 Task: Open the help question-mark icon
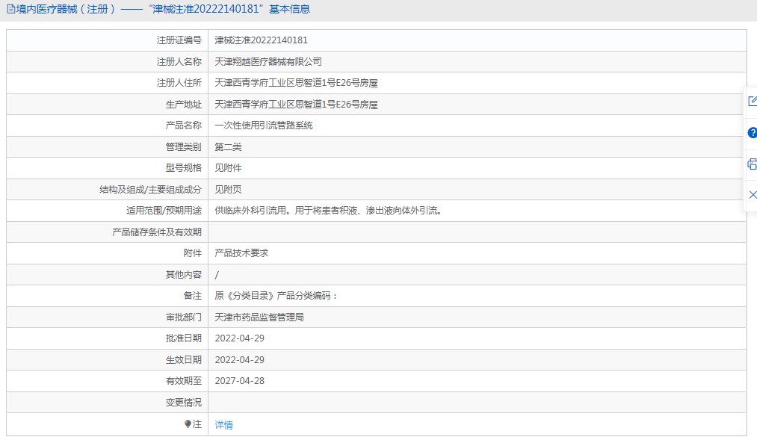[x=753, y=133]
